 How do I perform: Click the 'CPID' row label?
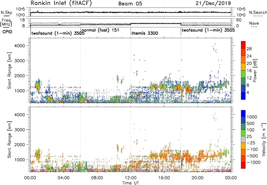[x=7, y=32]
